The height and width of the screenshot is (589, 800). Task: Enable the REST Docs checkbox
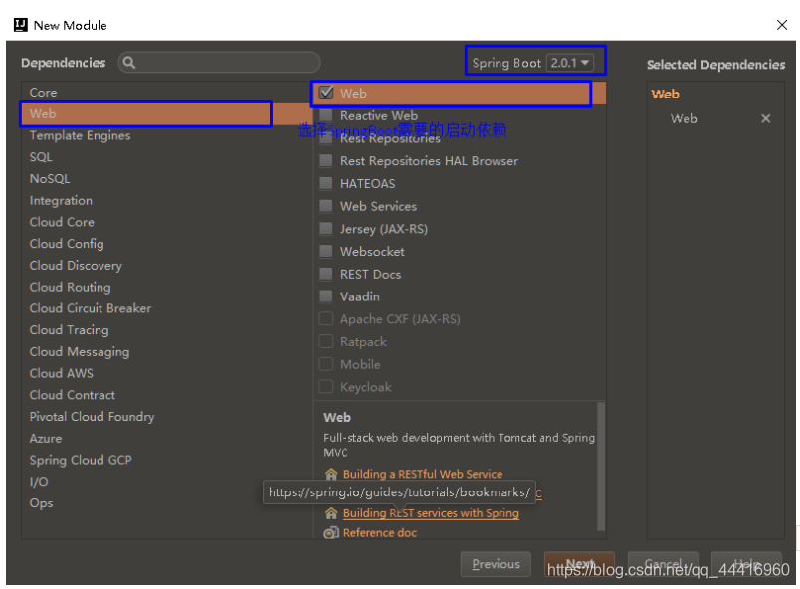(326, 274)
